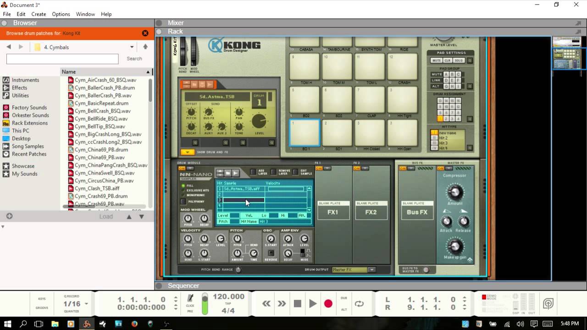This screenshot has height=330, width=587.
Task: Collapse the Mixer panel
Action: click(x=159, y=22)
